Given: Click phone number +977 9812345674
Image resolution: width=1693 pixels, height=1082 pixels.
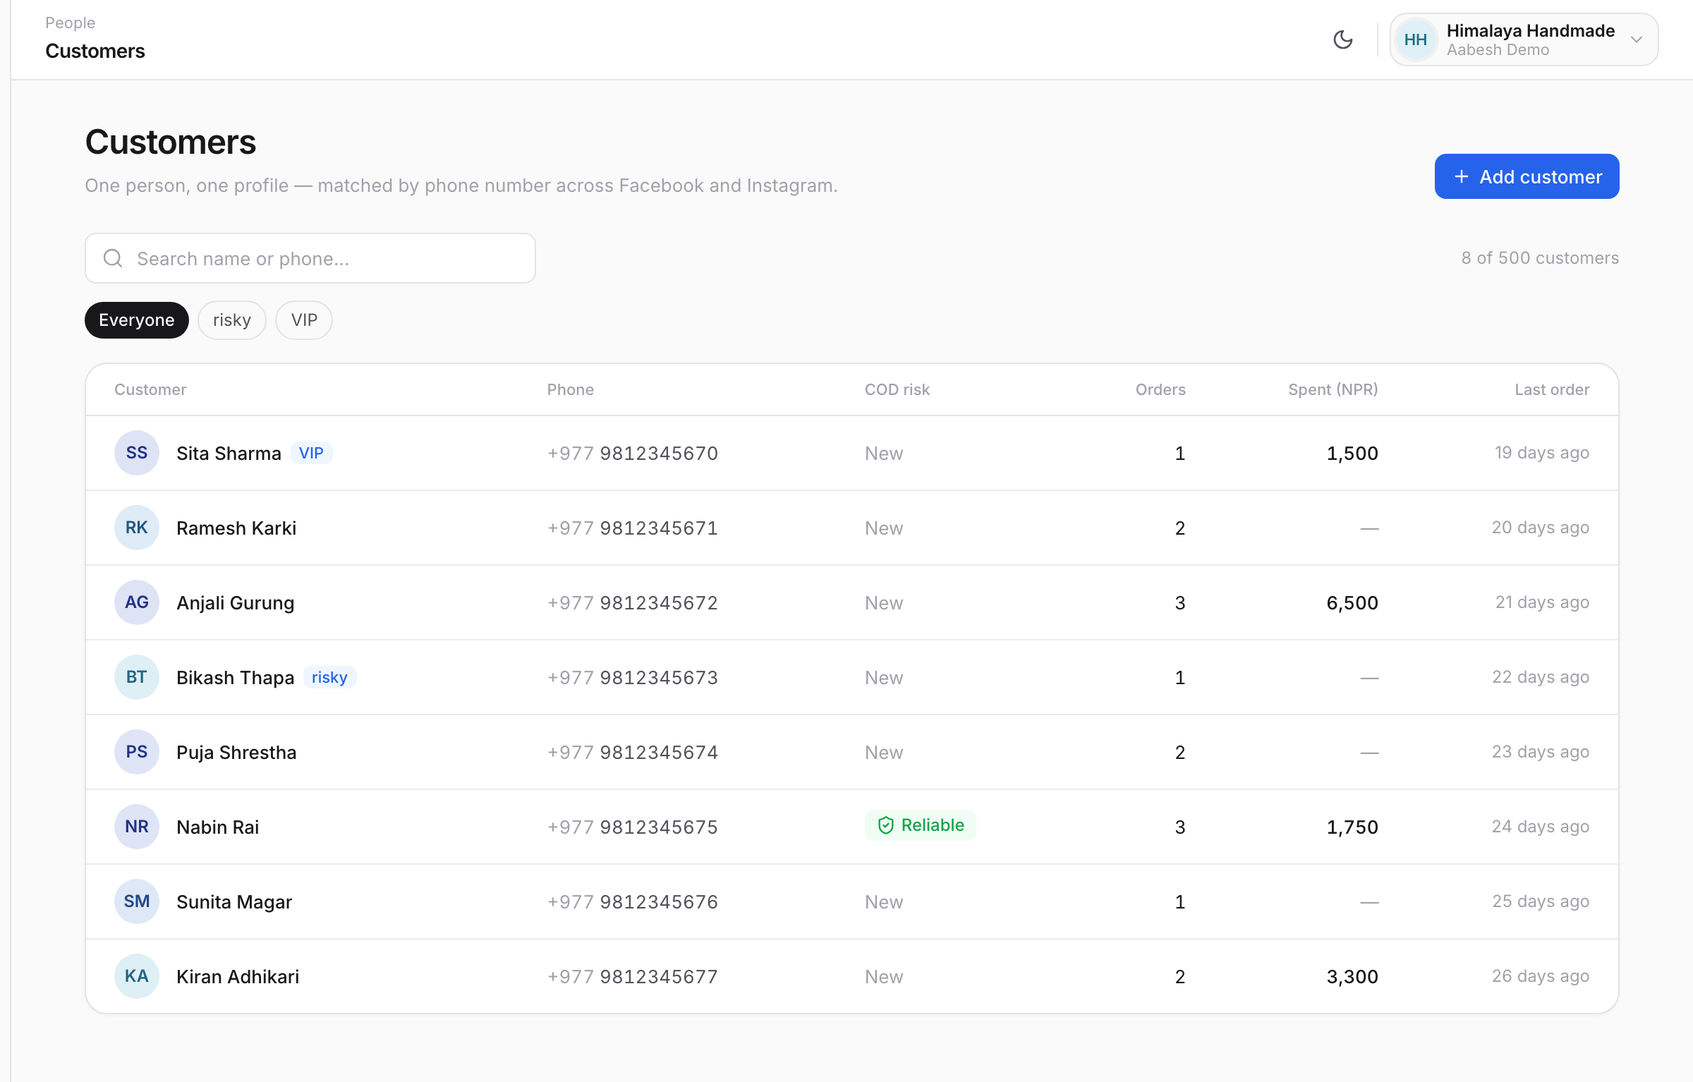Looking at the screenshot, I should 633,753.
